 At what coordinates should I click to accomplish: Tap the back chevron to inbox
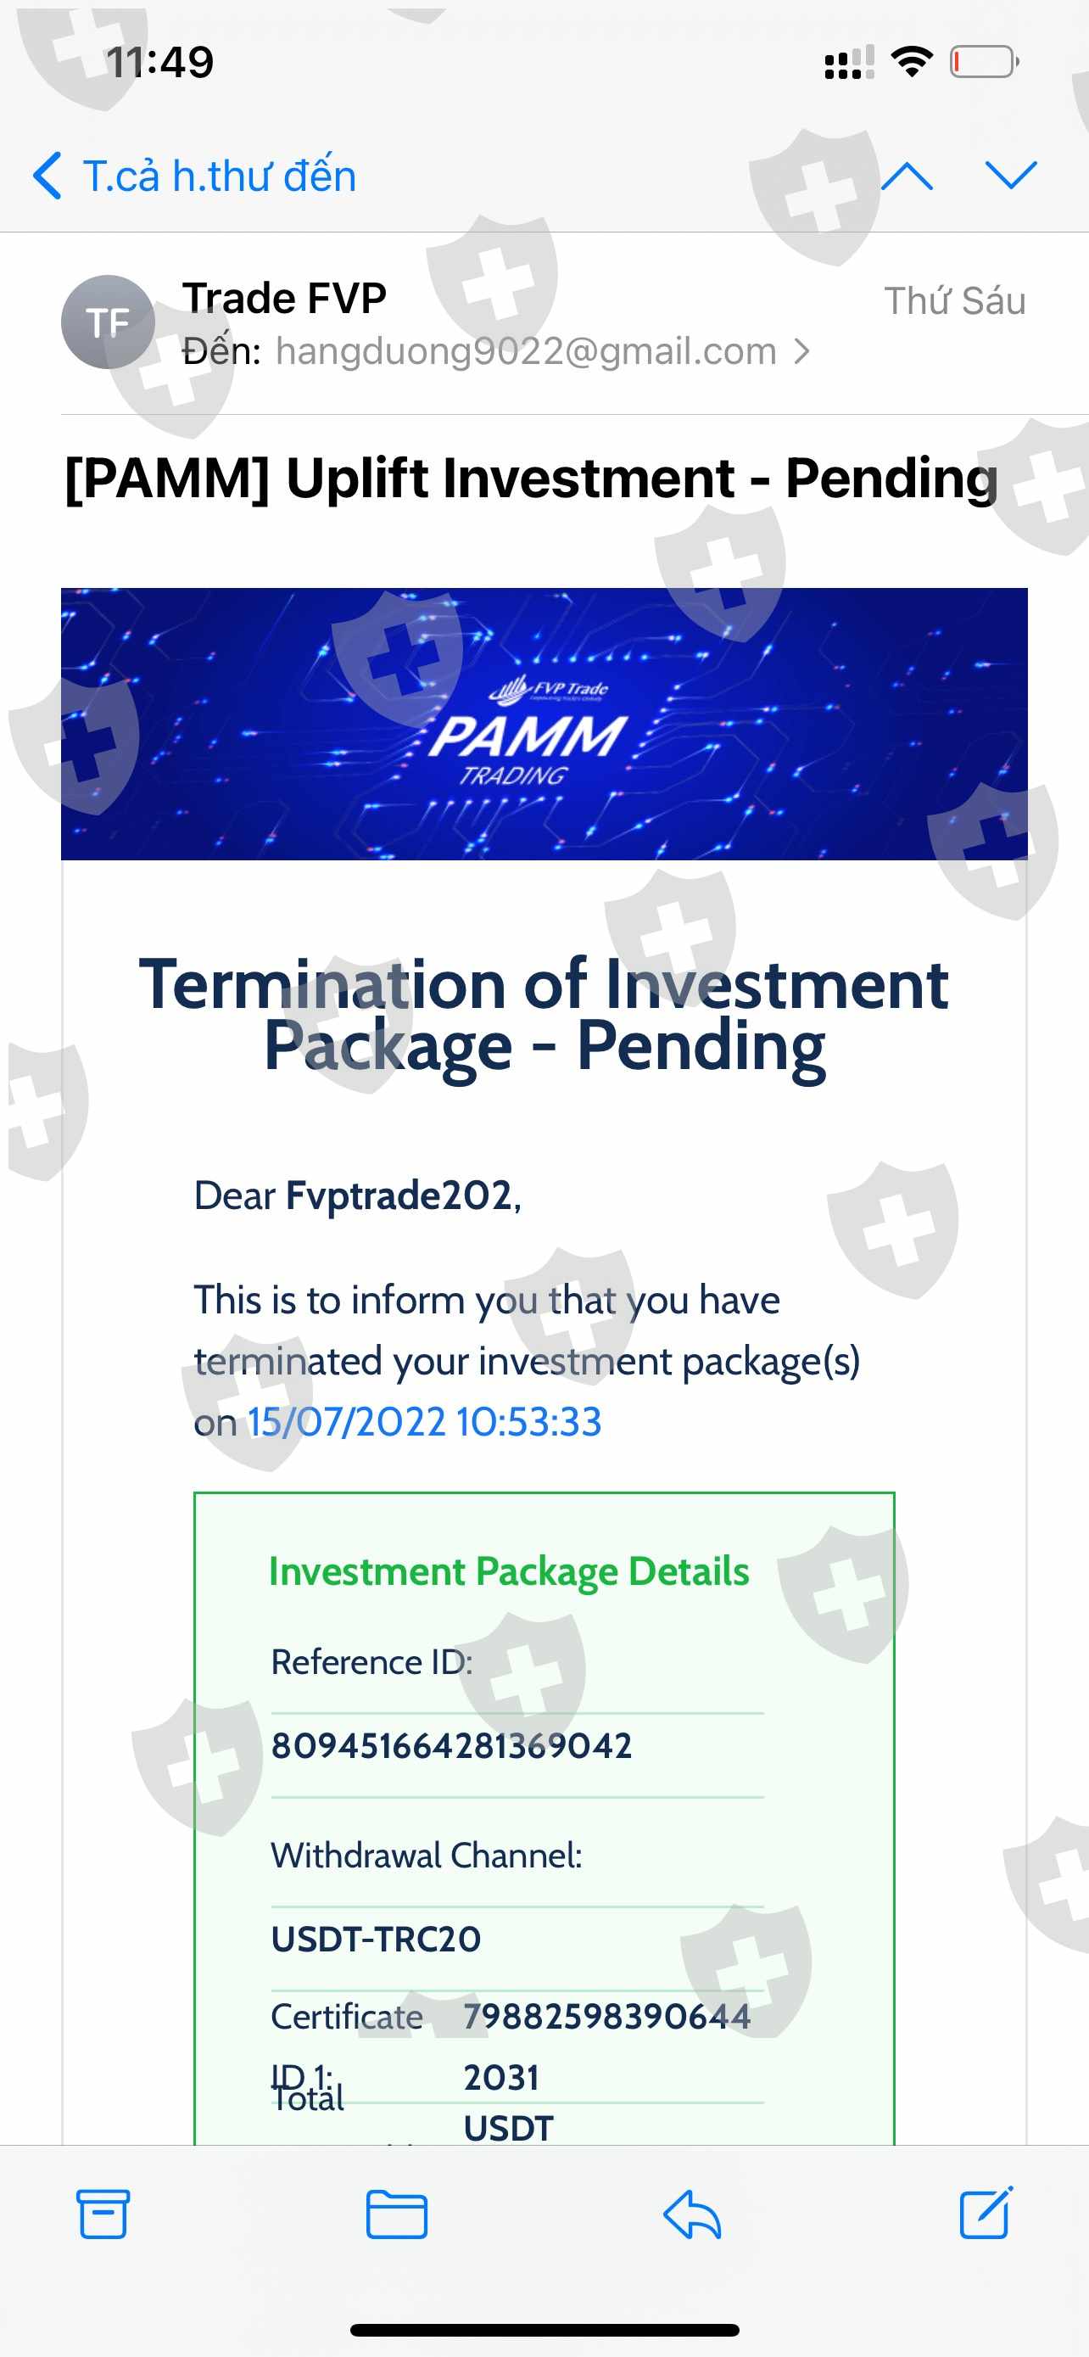pyautogui.click(x=47, y=175)
